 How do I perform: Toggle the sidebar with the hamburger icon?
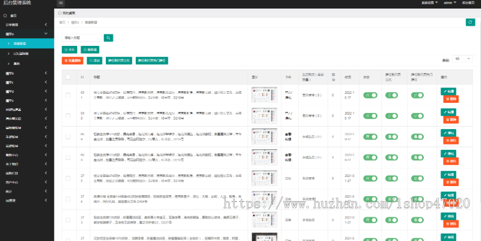tap(61, 3)
